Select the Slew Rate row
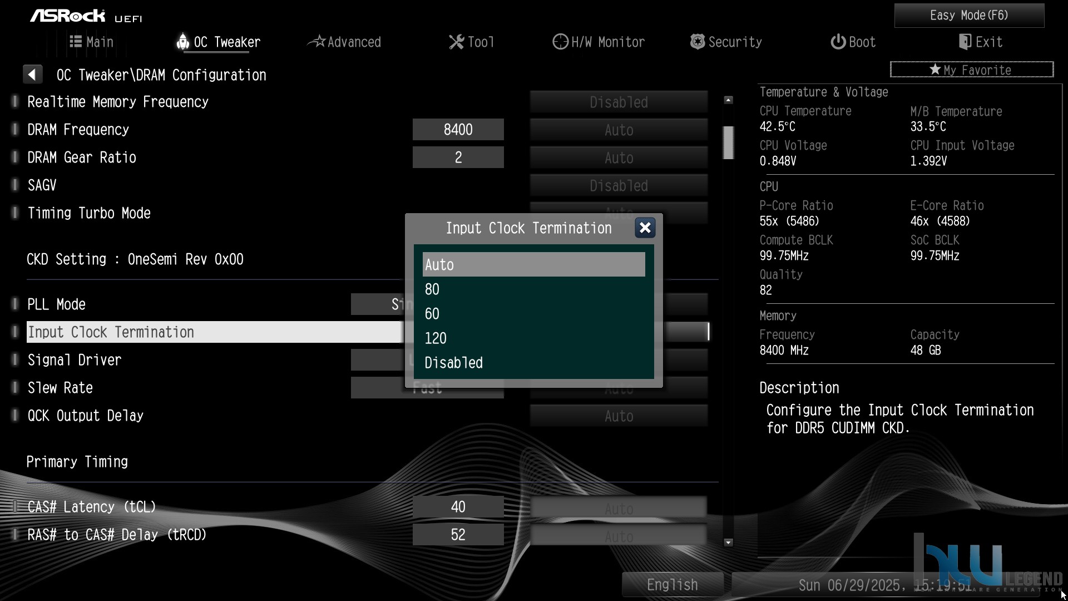 60,388
